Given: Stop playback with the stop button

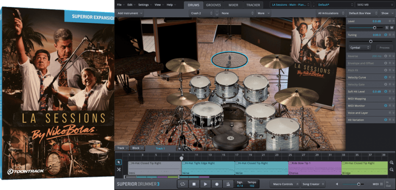Looking at the screenshot, I should [194, 184].
